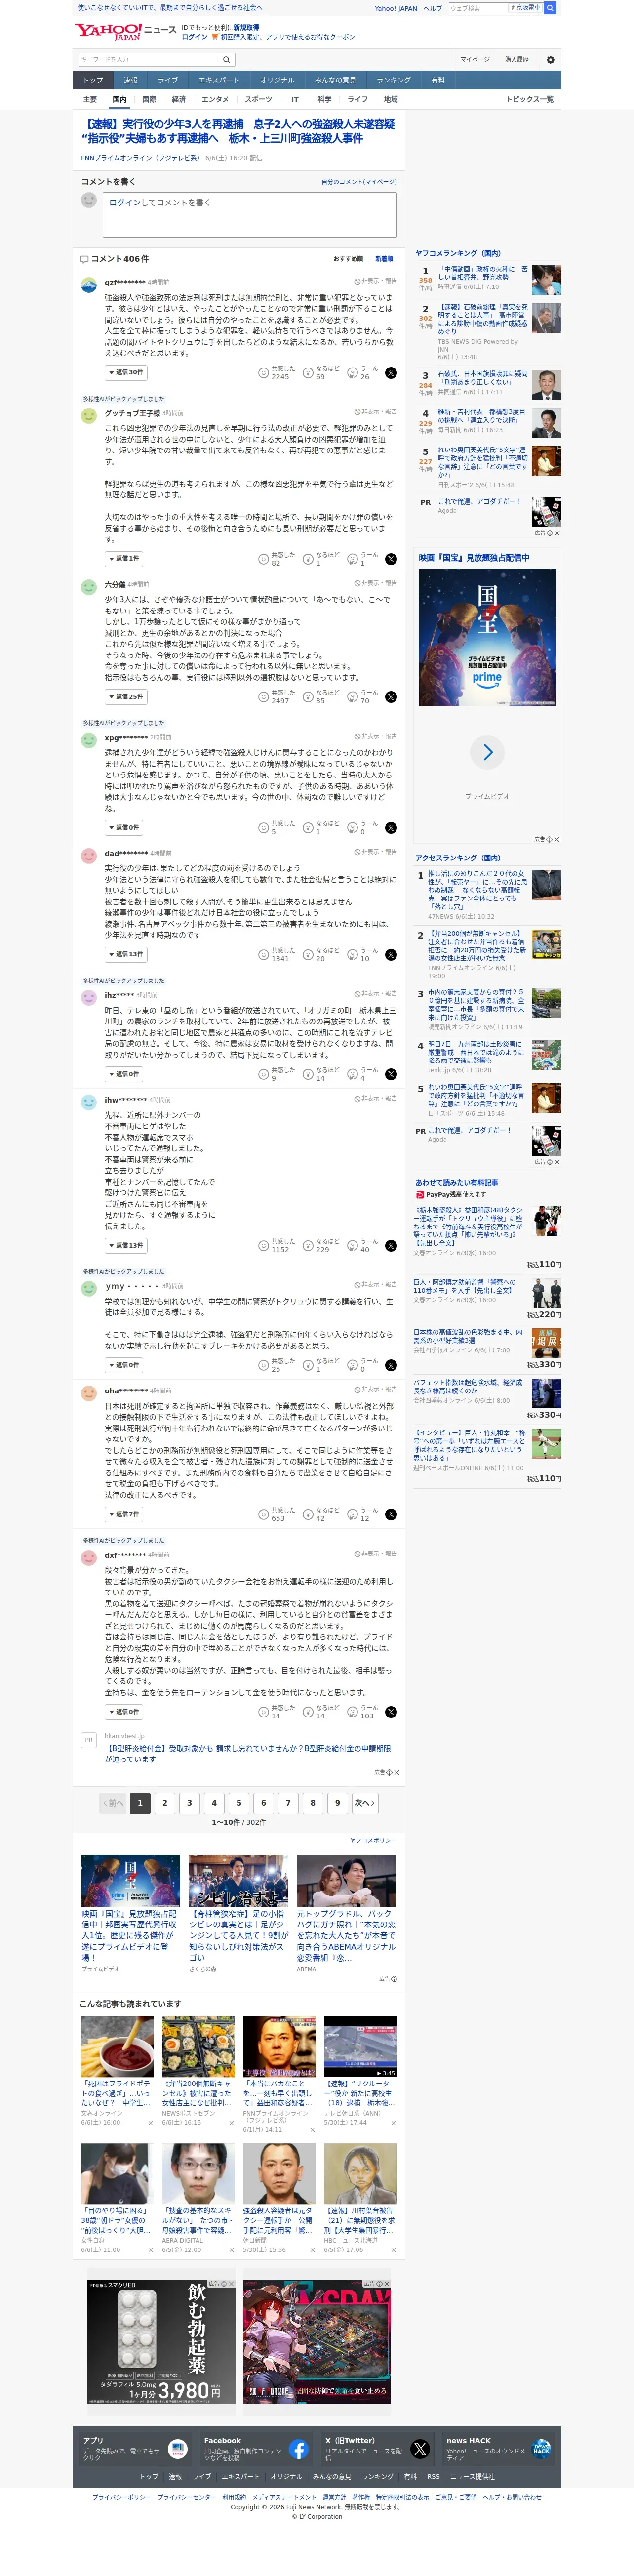Open the 速報 navigation tab
The height and width of the screenshot is (2576, 634).
click(130, 80)
